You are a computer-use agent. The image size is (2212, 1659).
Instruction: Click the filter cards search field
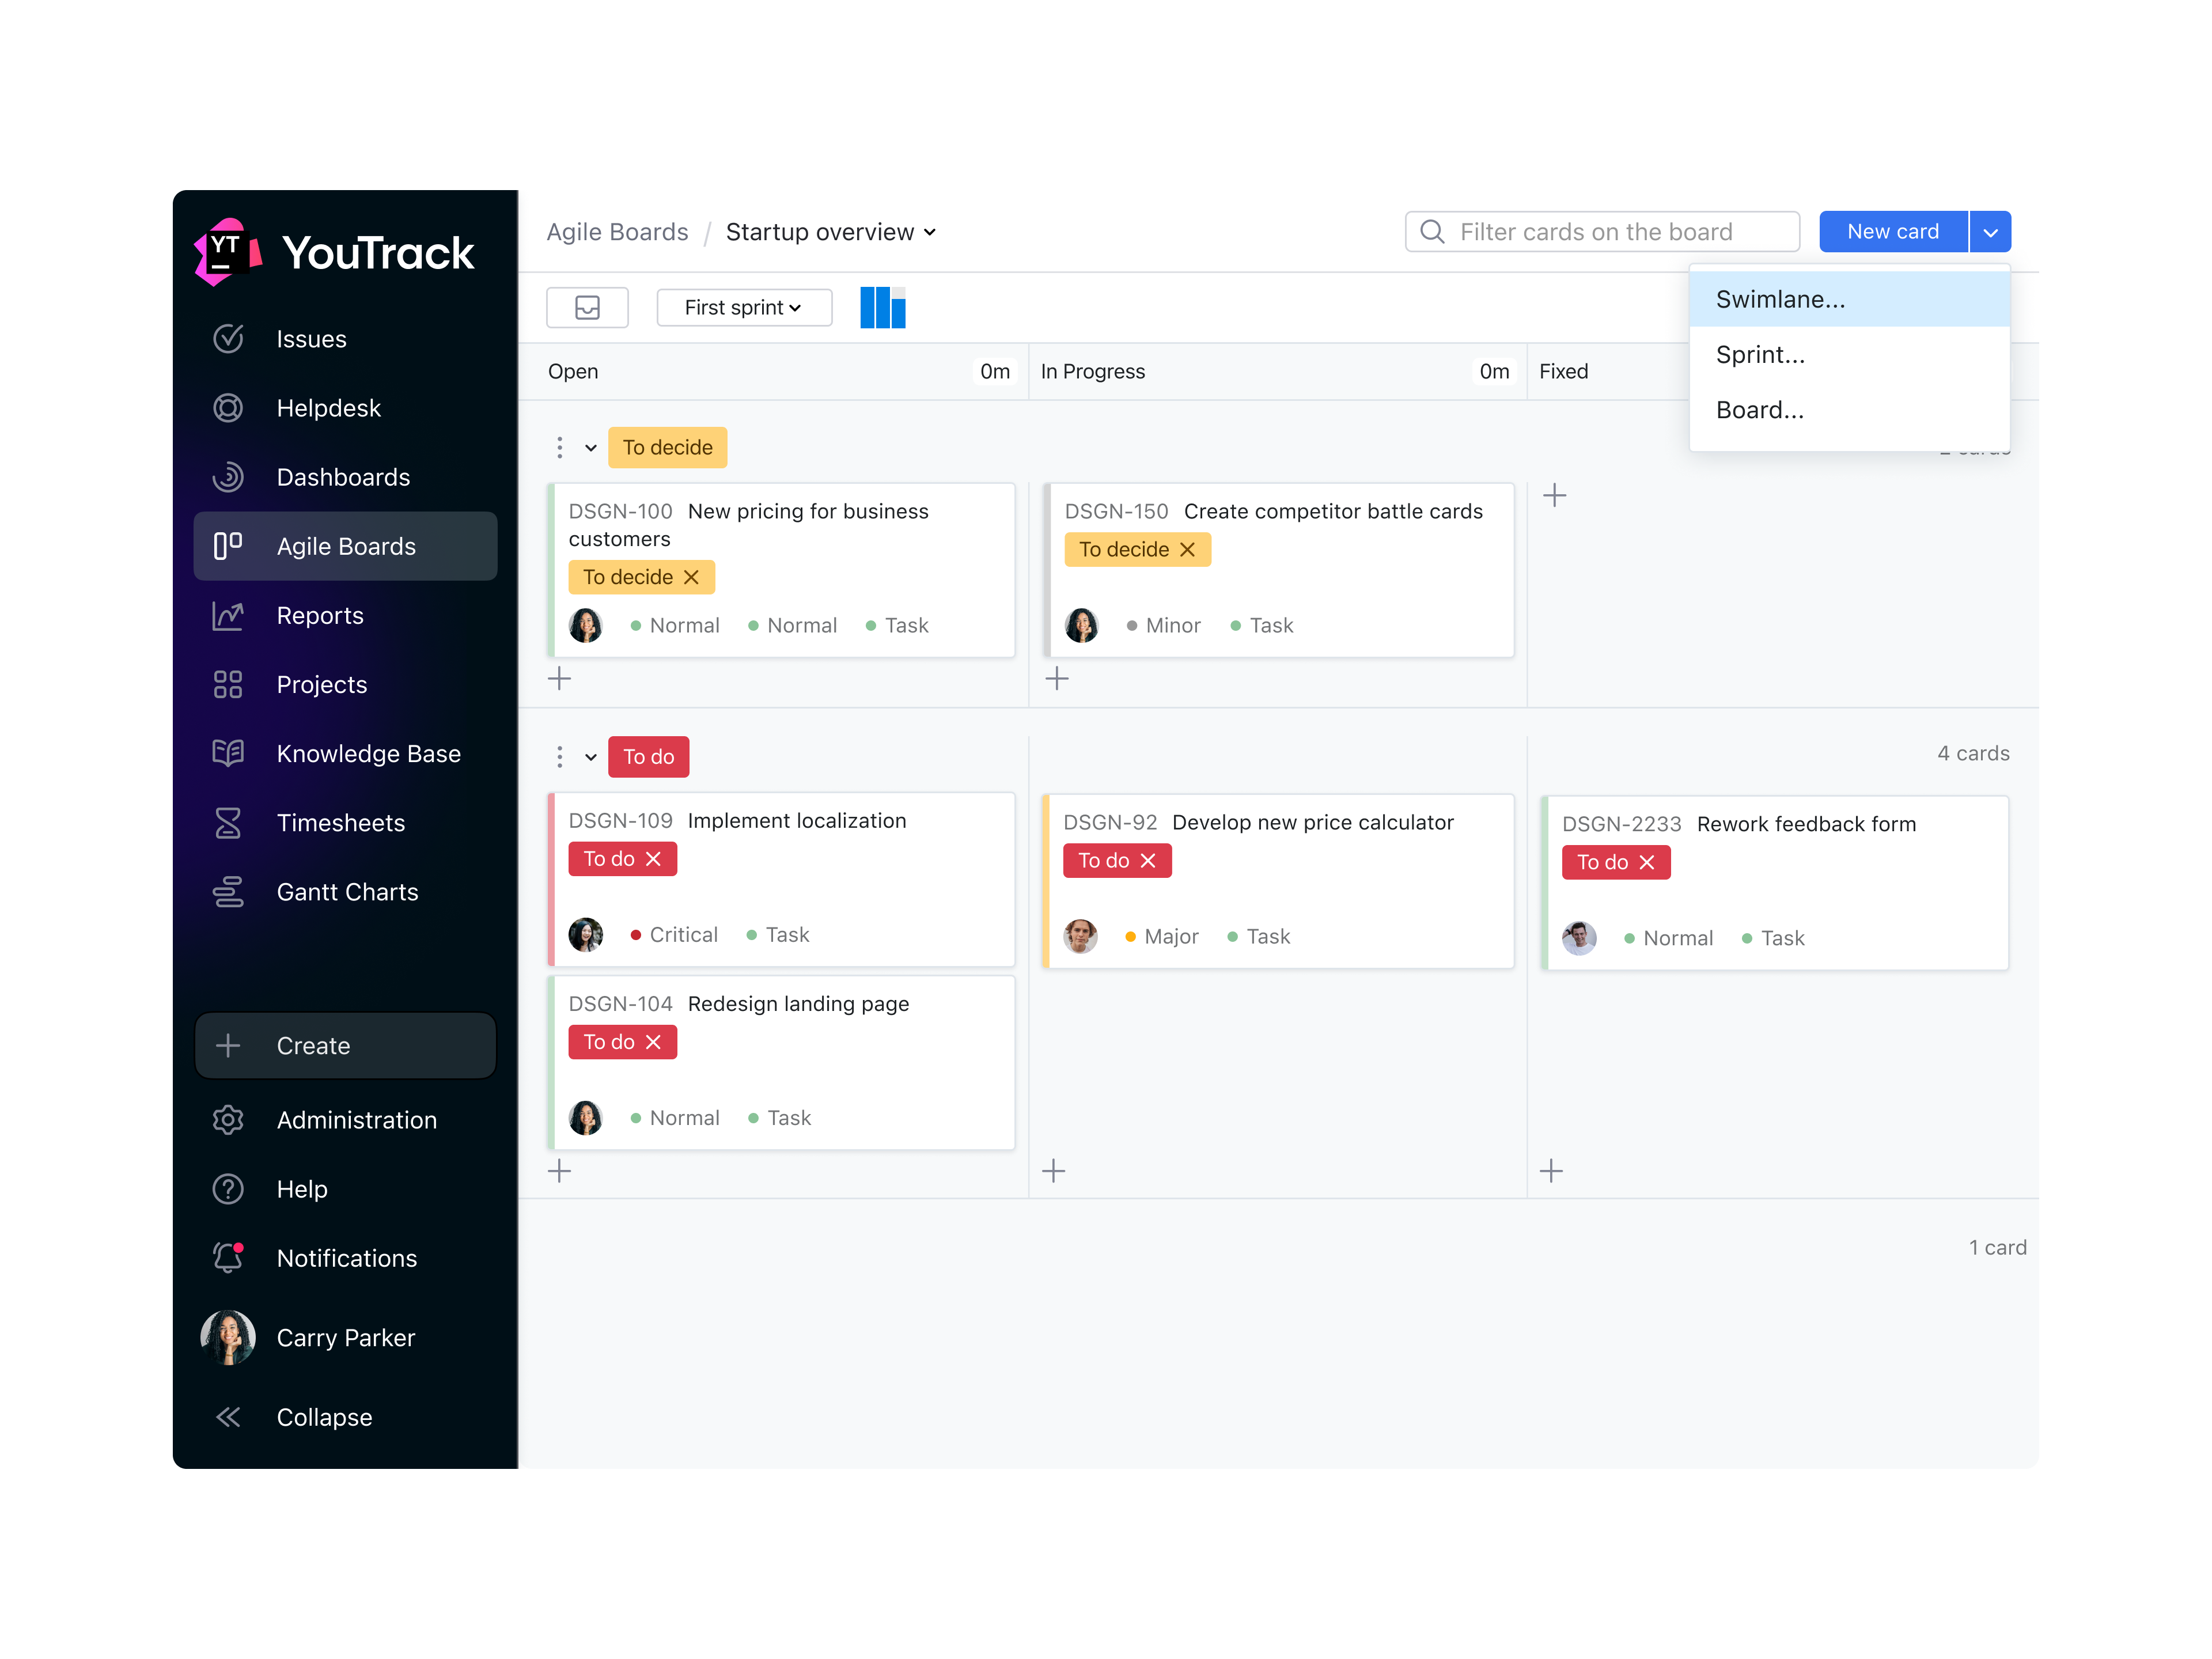pyautogui.click(x=1600, y=231)
